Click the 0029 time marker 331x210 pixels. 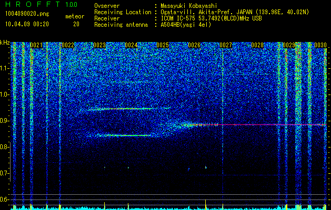(x=289, y=45)
